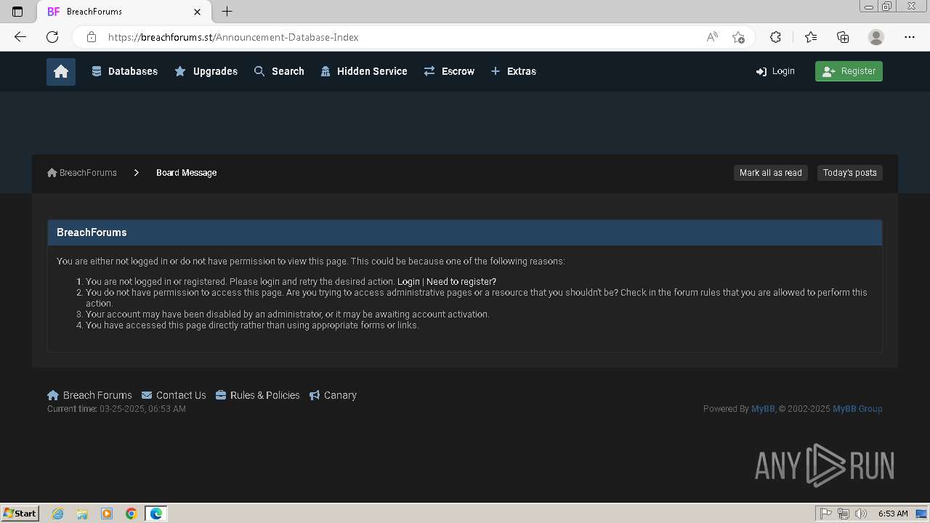Click the Read aloud icon

(712, 37)
